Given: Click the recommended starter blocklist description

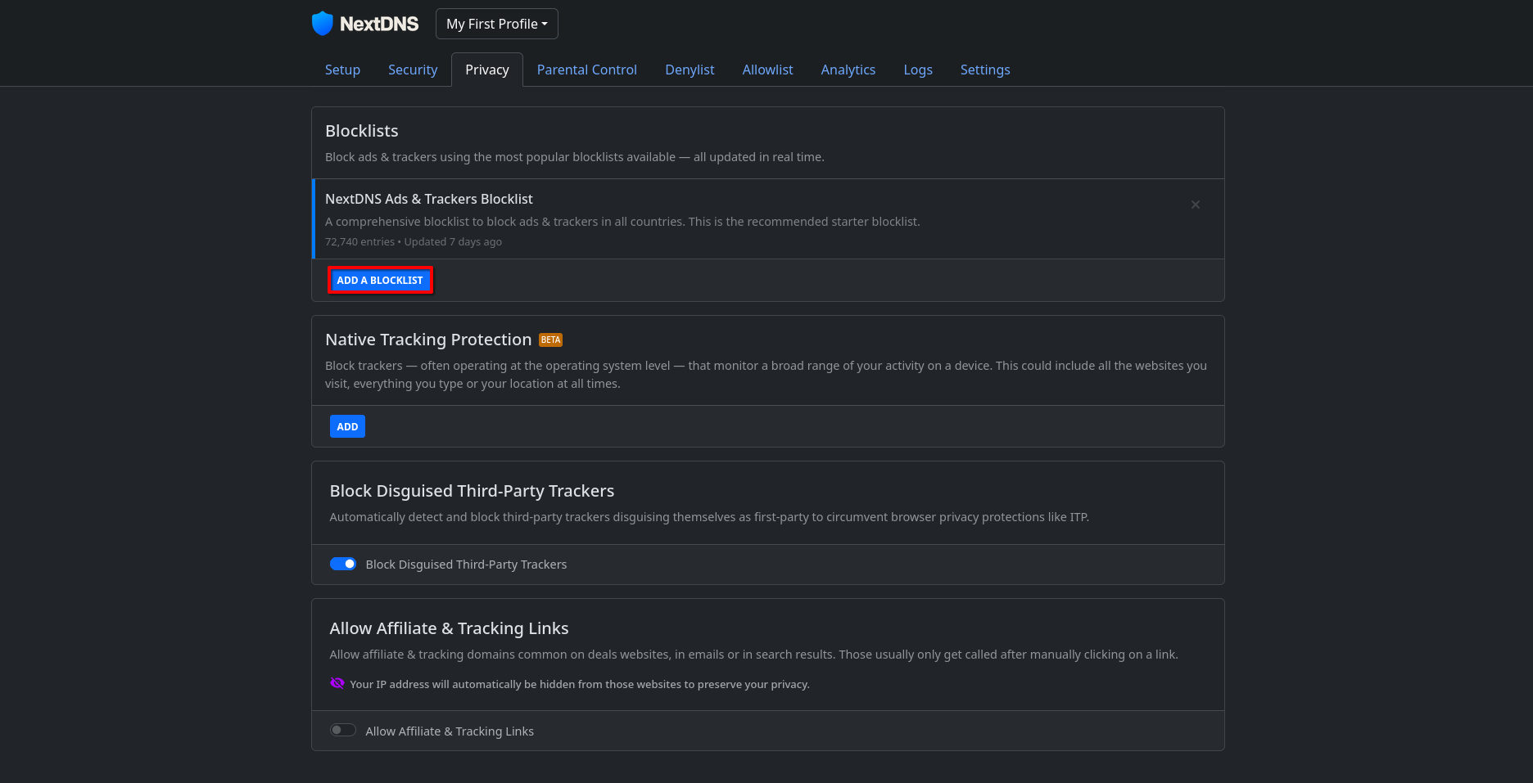Looking at the screenshot, I should 622,222.
